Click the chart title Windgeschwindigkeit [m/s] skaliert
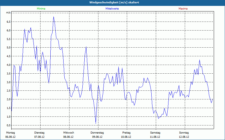 click(x=114, y=3)
